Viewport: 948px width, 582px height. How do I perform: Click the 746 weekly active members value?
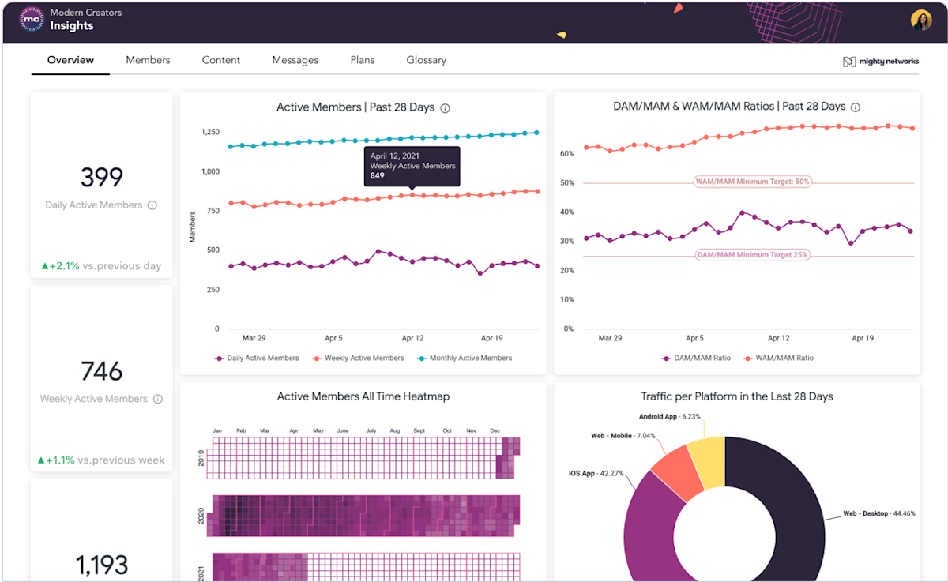click(x=102, y=371)
